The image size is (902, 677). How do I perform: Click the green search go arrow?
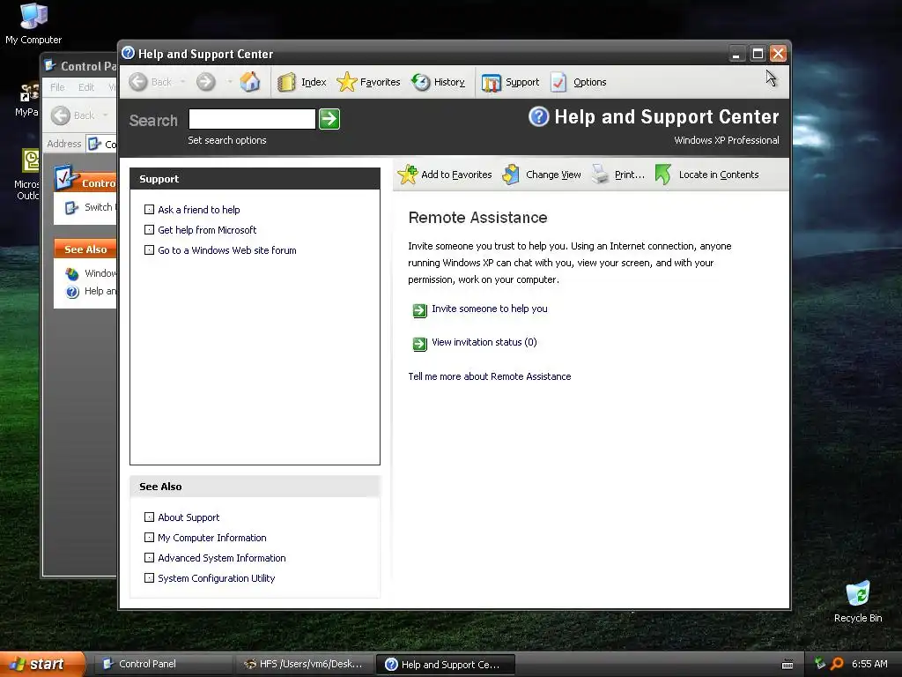329,119
